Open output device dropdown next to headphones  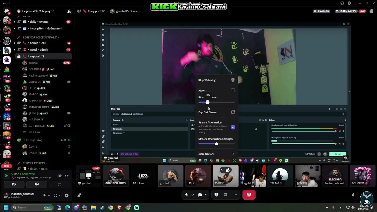tap(60, 196)
